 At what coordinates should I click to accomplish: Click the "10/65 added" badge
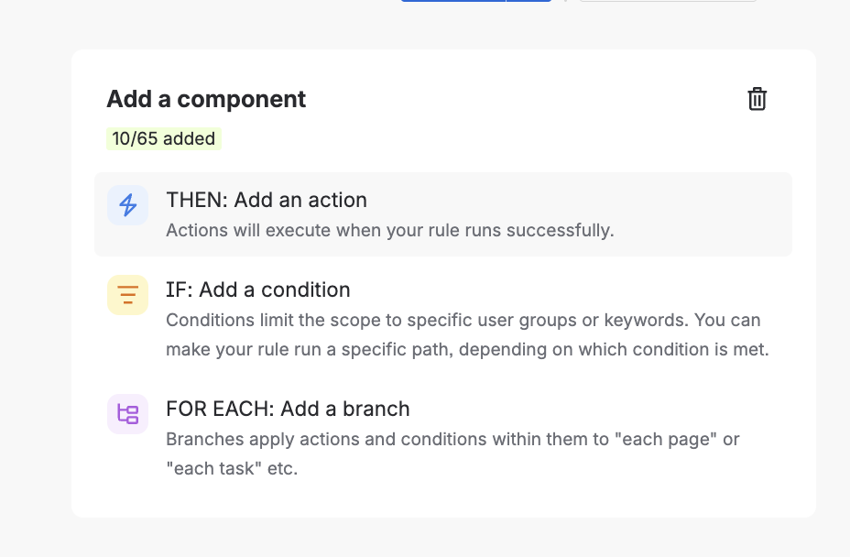click(163, 139)
